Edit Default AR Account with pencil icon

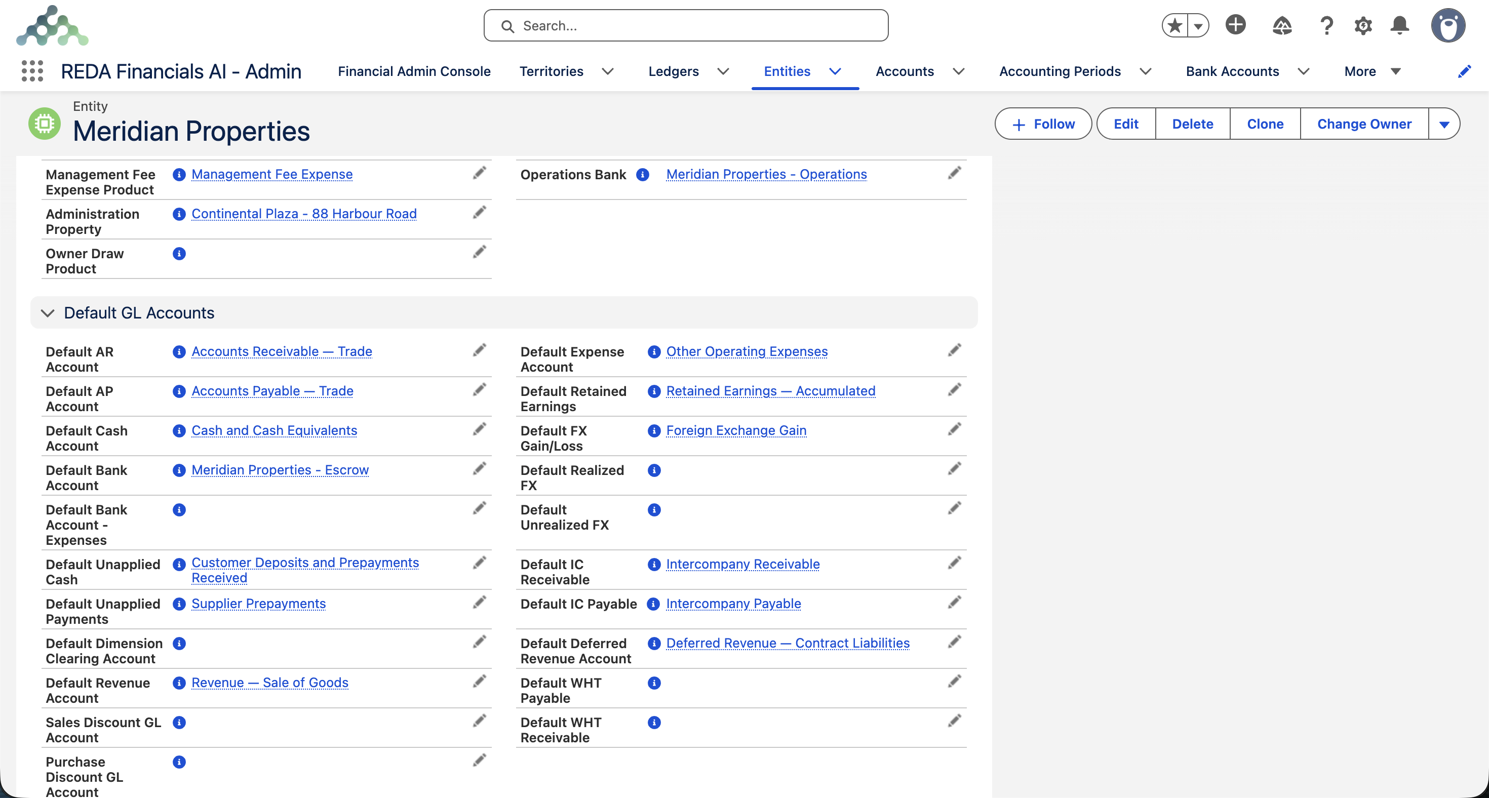pyautogui.click(x=479, y=350)
